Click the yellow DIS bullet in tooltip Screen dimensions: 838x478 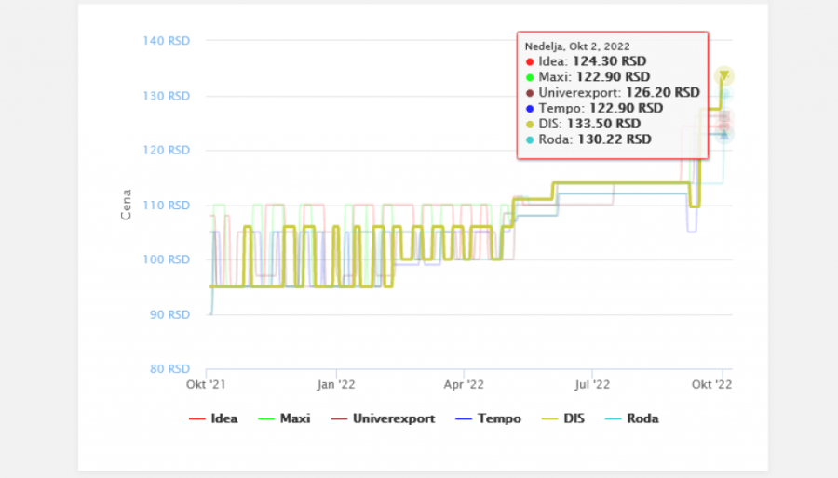[530, 124]
